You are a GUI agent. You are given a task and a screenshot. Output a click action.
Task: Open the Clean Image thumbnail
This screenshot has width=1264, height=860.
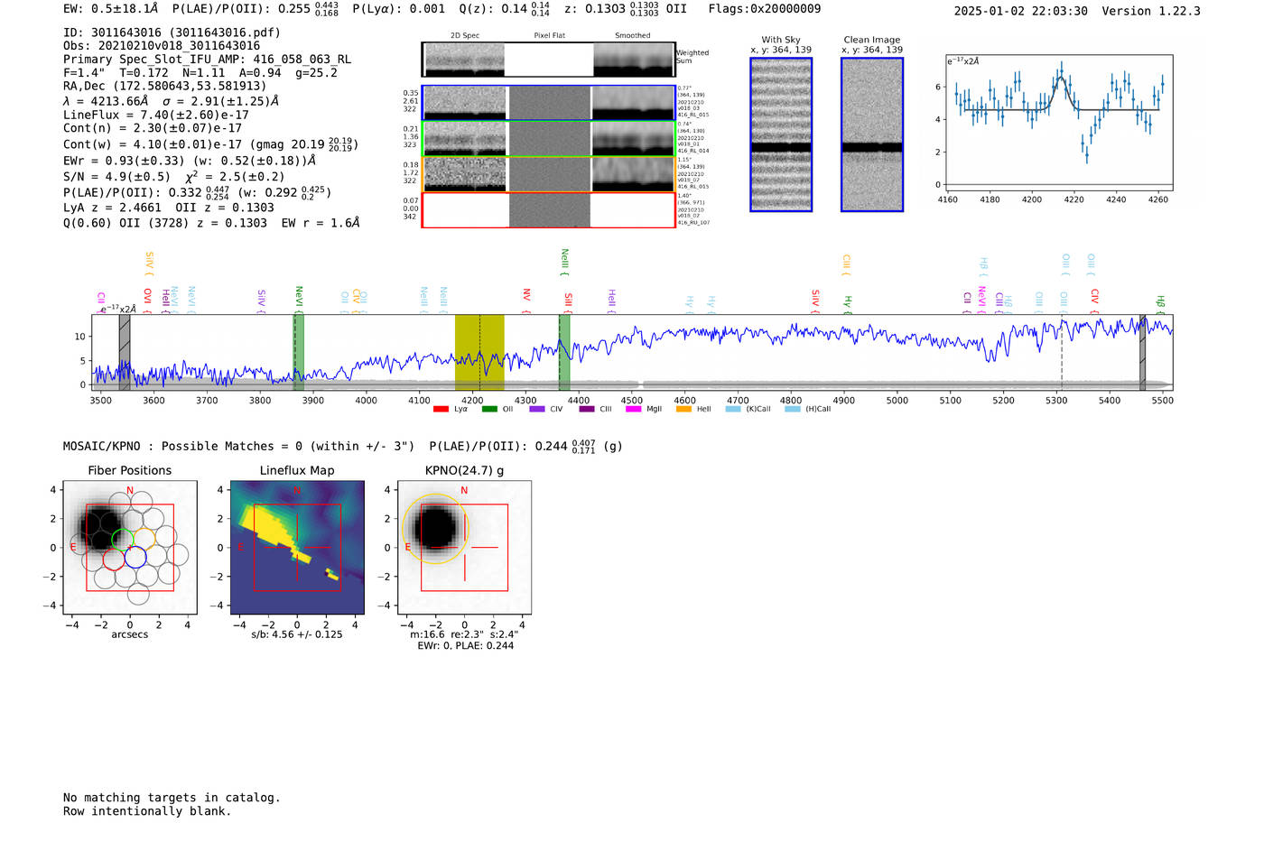[871, 134]
